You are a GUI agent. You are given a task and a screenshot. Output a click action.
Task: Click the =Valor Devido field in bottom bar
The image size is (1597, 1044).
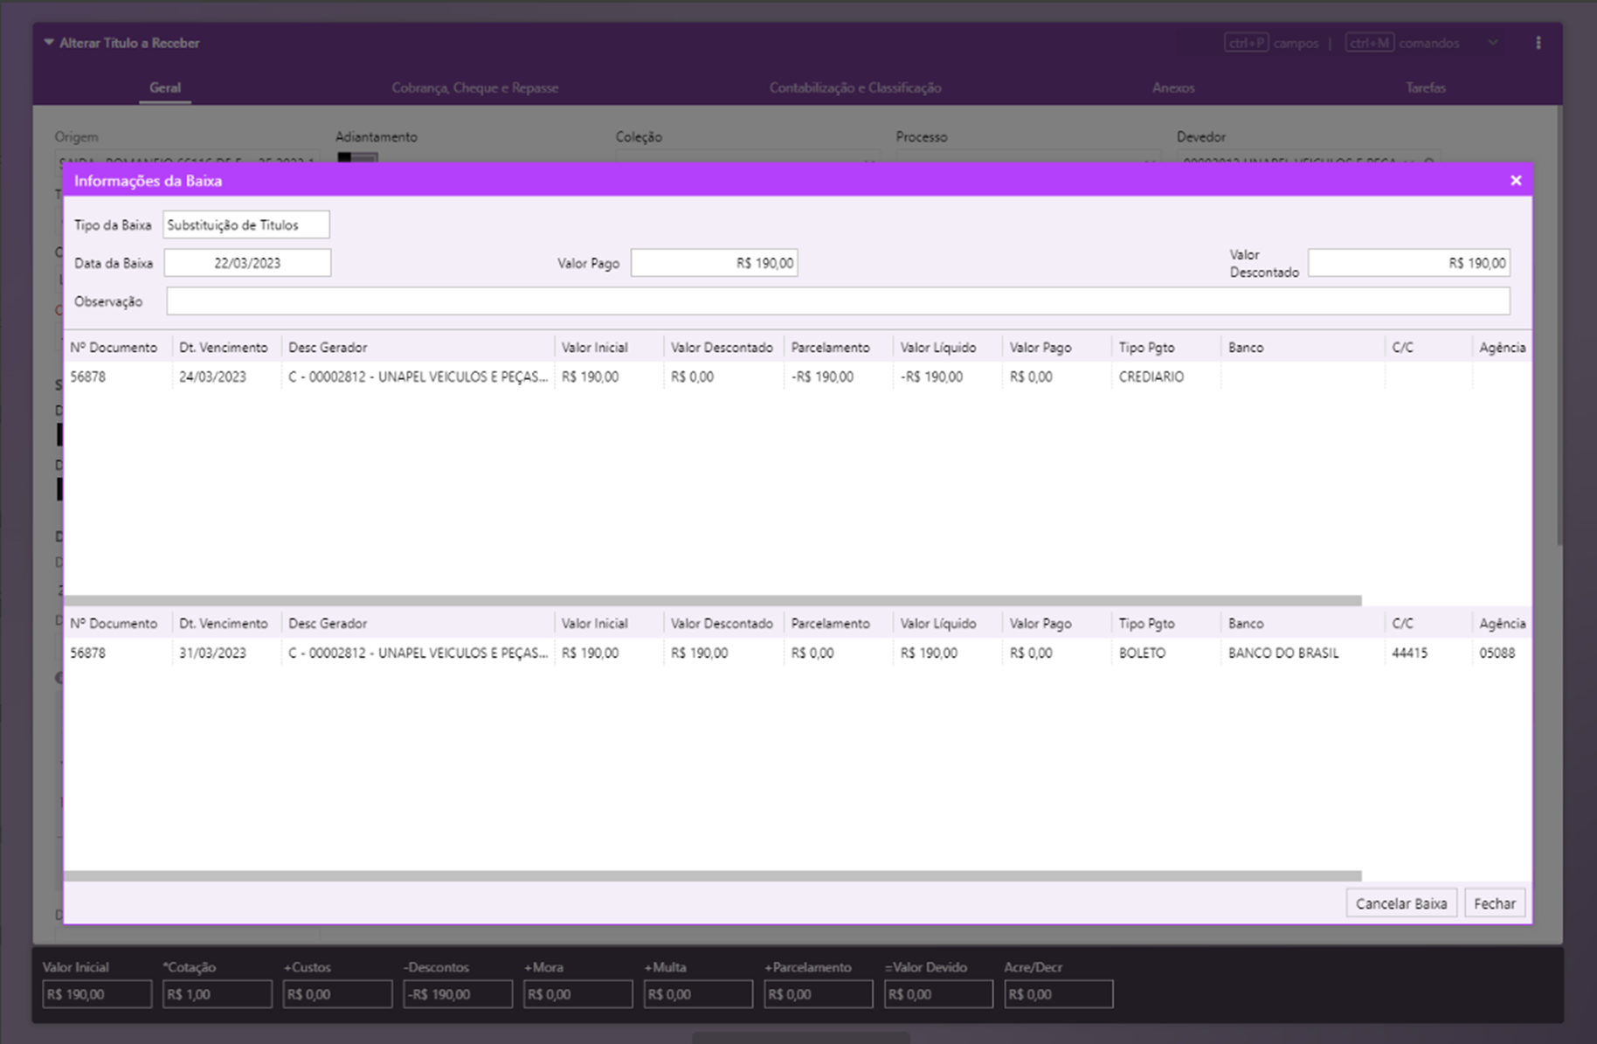938,994
